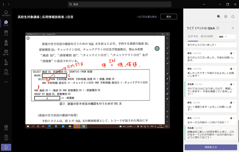Like the '主キーから外部キーに向けて矢印' message
Viewport: 239px width, 152px height.
[x=231, y=118]
